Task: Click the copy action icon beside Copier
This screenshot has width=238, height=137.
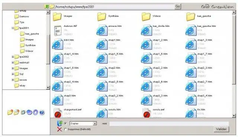Action: (x=59, y=123)
